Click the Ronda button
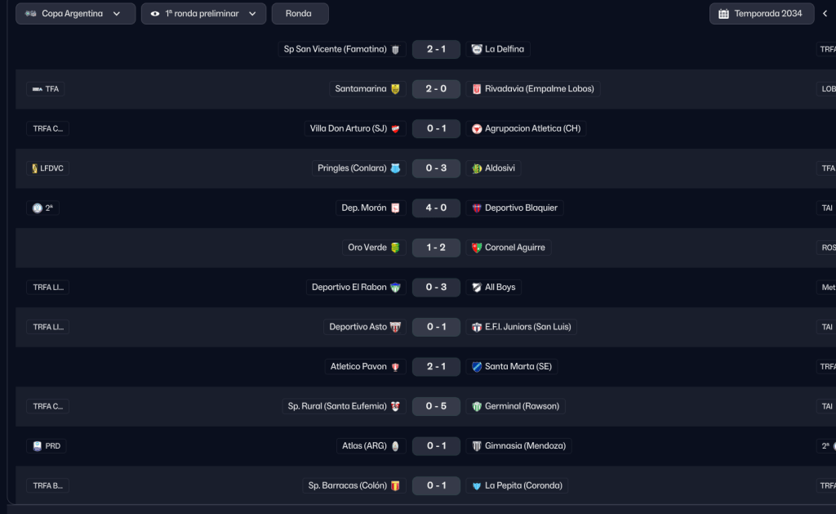Viewport: 836px width, 514px height. pyautogui.click(x=300, y=14)
